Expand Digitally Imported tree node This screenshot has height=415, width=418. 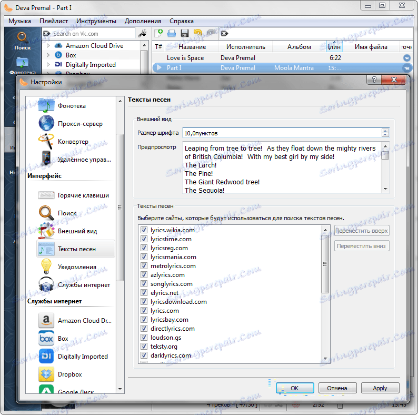[x=48, y=65]
